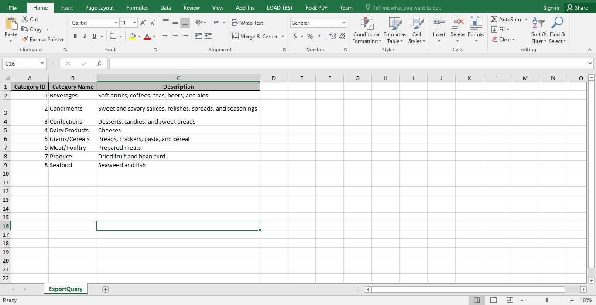The width and height of the screenshot is (596, 305).
Task: Increase the cell indent
Action: point(208,36)
